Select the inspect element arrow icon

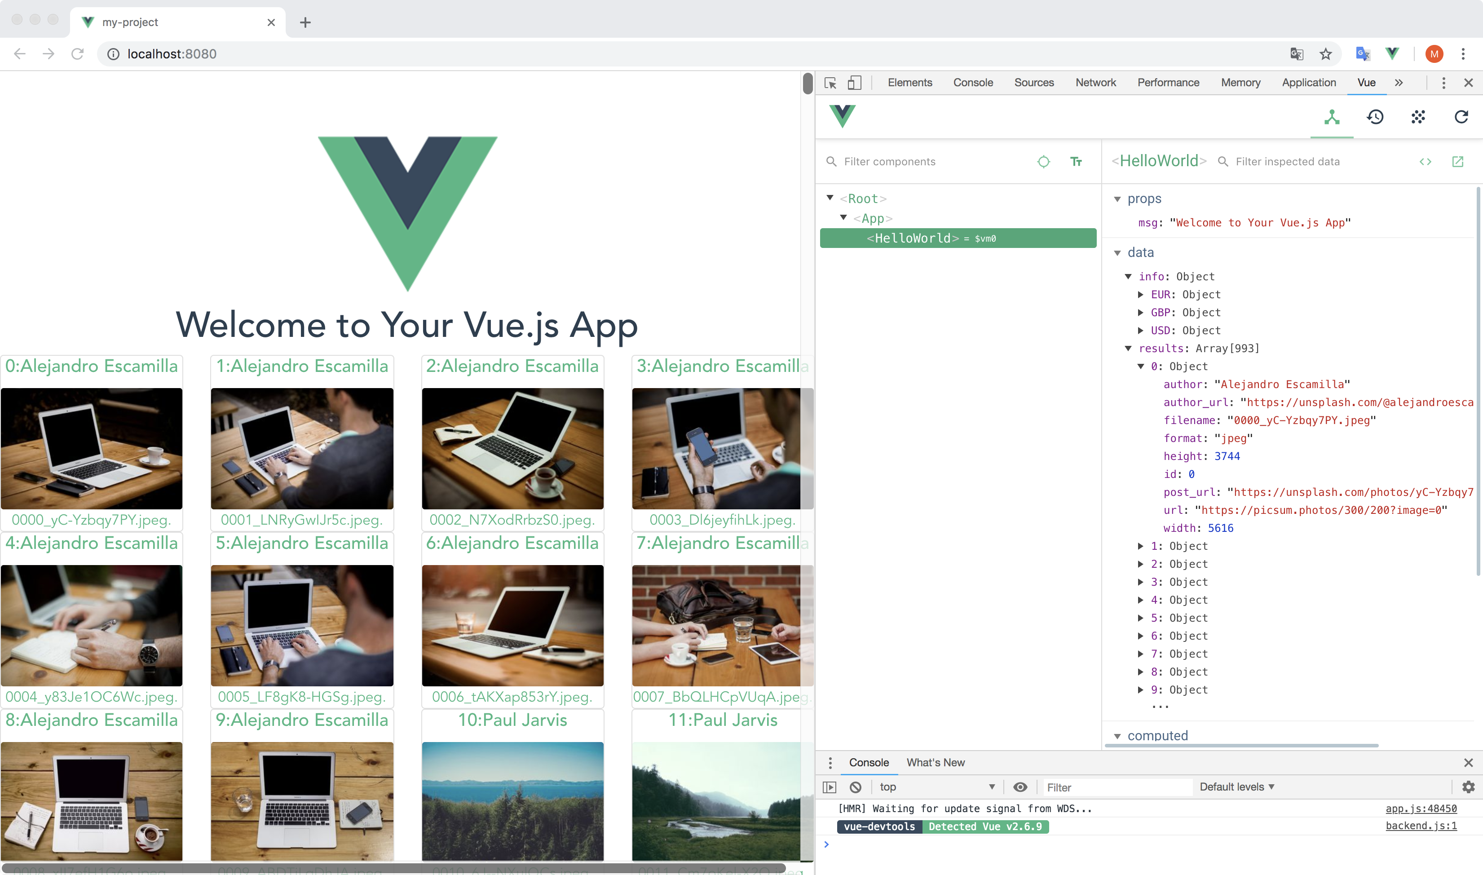pyautogui.click(x=830, y=83)
